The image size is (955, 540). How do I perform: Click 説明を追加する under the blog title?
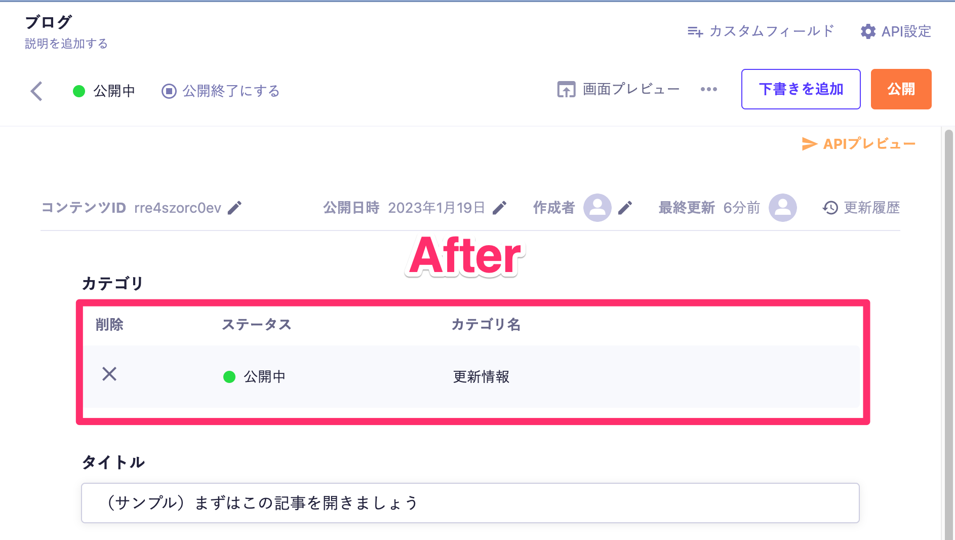click(66, 44)
